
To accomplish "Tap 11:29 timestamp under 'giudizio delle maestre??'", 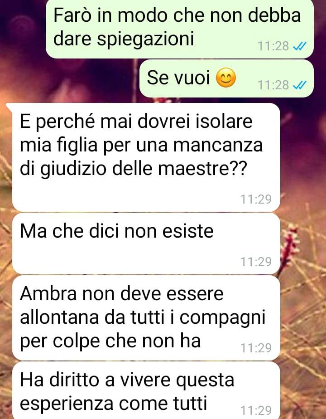I will click(x=256, y=200).
